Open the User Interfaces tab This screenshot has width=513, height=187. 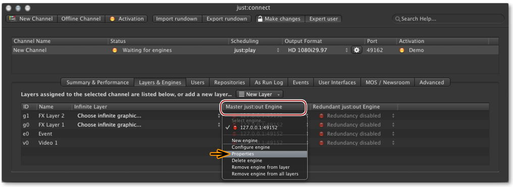pos(337,83)
